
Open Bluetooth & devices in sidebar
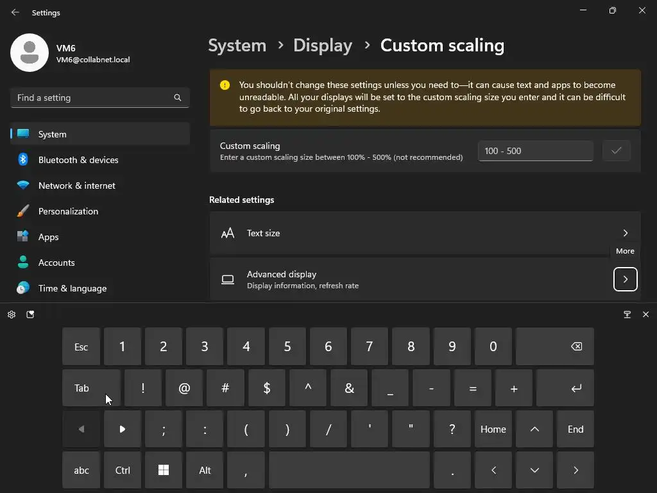point(78,160)
